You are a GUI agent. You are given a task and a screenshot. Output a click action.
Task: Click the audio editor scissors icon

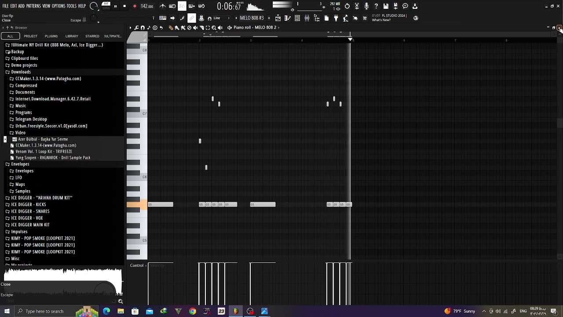357,6
